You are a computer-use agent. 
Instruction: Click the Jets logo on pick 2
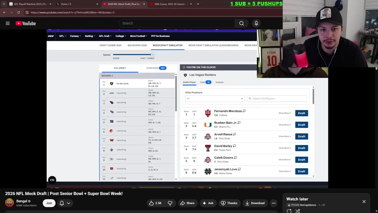pos(112,93)
